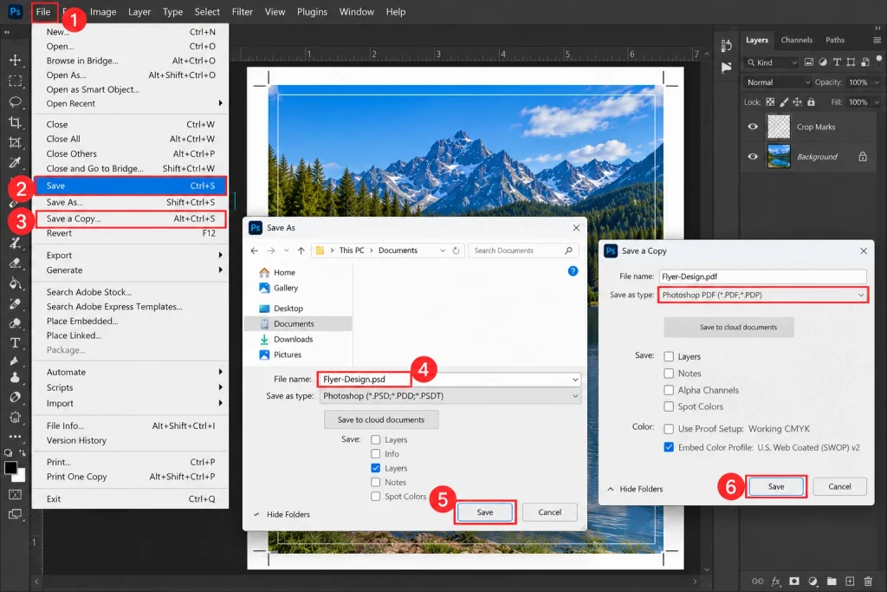Open the Normal blend mode dropdown
Image resolution: width=887 pixels, height=592 pixels.
(x=778, y=82)
